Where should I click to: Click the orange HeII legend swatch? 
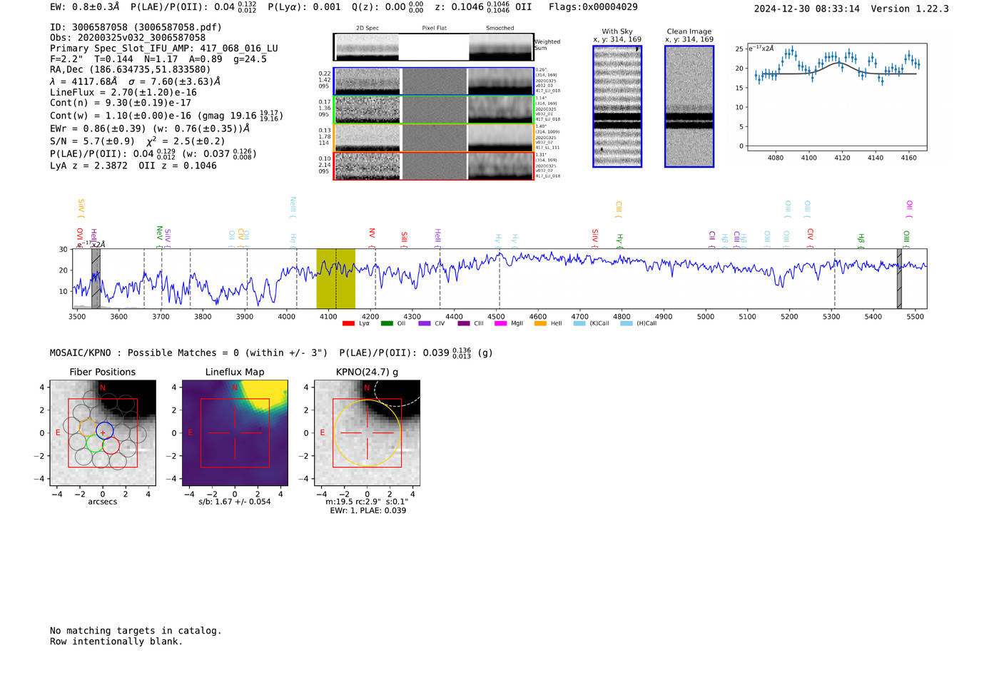coord(540,323)
